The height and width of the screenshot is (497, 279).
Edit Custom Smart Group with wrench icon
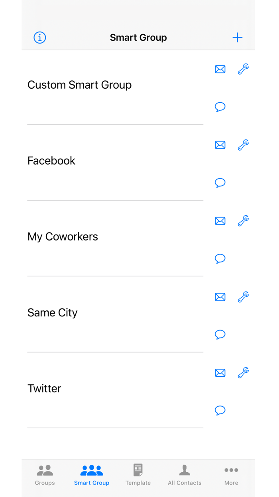[x=243, y=69]
